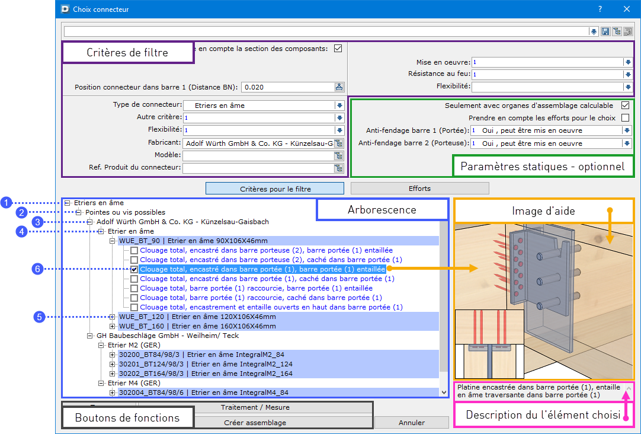Click the save icon in top toolbar
This screenshot has width=641, height=434.
(x=605, y=31)
